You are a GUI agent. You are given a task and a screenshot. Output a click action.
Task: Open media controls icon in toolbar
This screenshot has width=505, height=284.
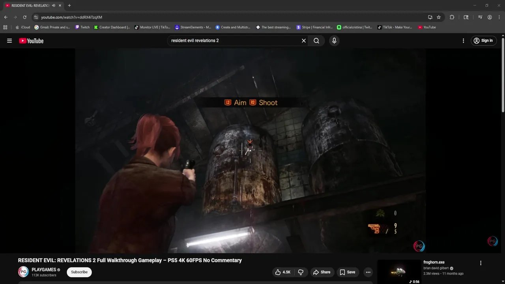pos(480,17)
